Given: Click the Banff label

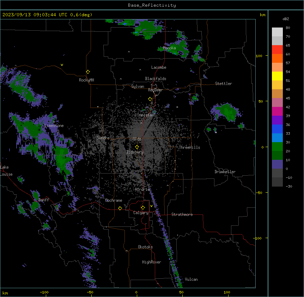Looking at the screenshot, I should (x=44, y=200).
